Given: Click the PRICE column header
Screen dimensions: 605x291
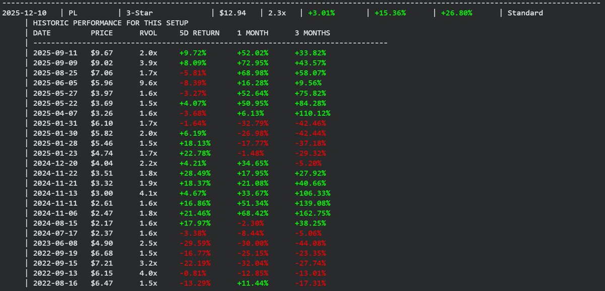Looking at the screenshot, I should tap(102, 33).
